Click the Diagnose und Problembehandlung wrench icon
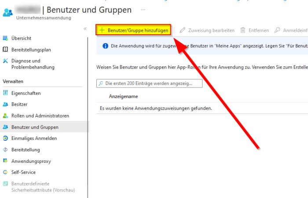Image resolution: width=308 pixels, height=198 pixels. pyautogui.click(x=5, y=61)
